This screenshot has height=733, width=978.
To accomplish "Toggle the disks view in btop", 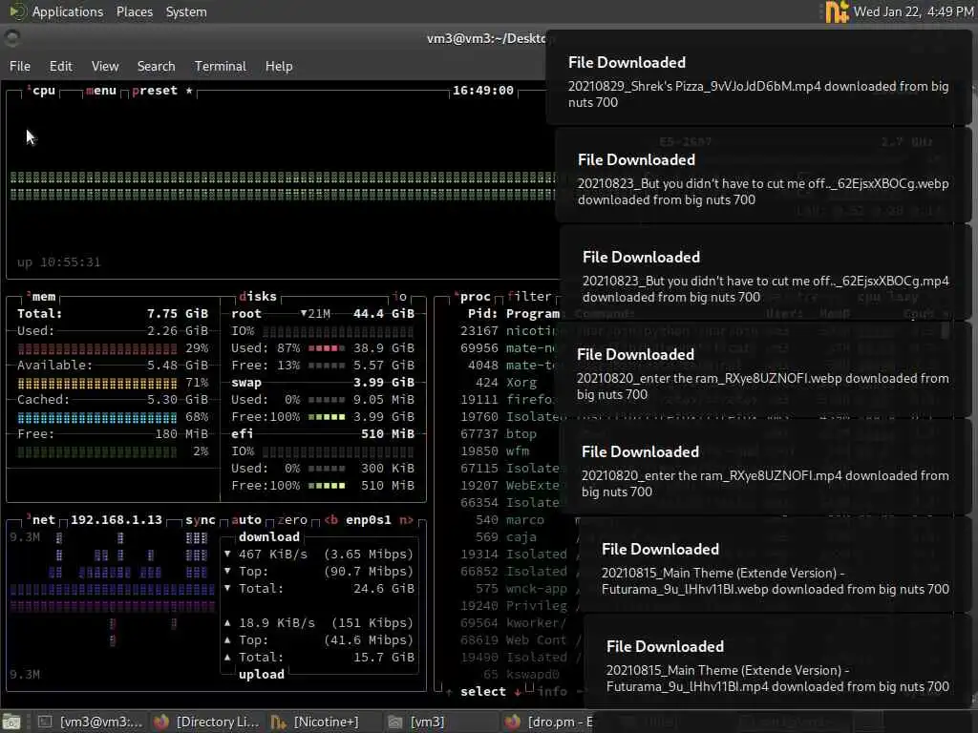I will (x=258, y=297).
